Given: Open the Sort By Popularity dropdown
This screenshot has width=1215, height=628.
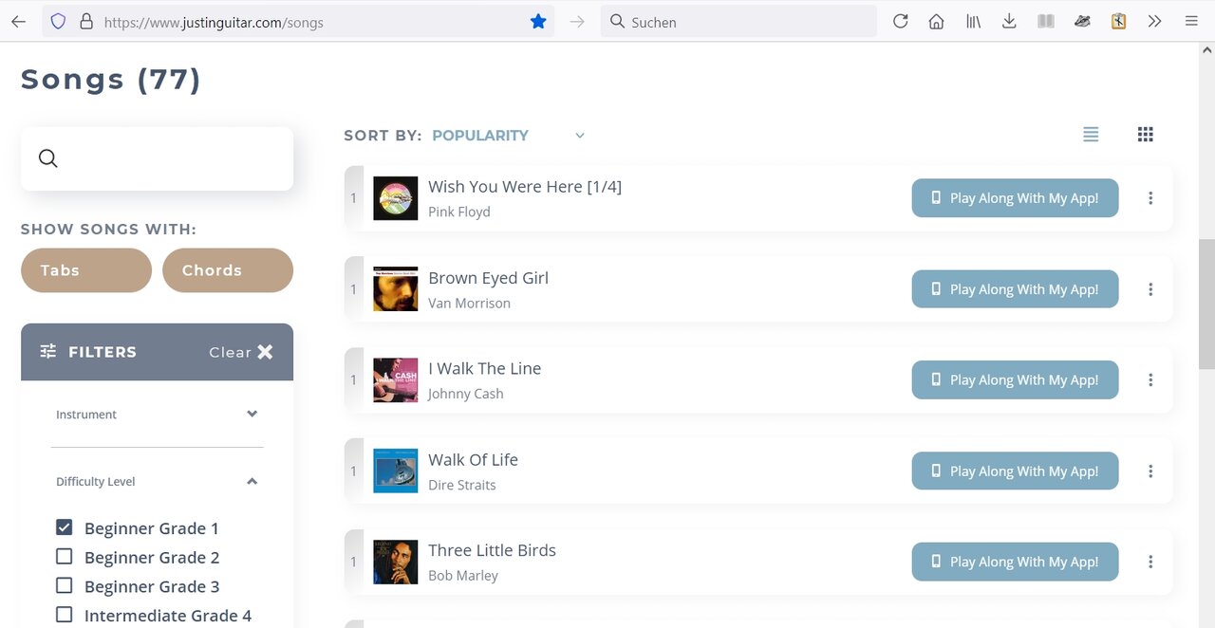Looking at the screenshot, I should [508, 136].
